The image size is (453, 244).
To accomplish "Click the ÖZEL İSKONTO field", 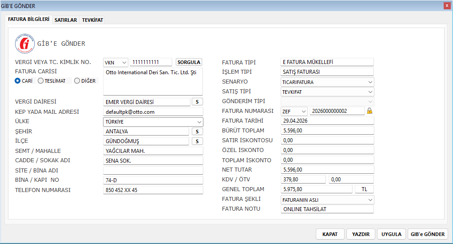I will point(327,150).
